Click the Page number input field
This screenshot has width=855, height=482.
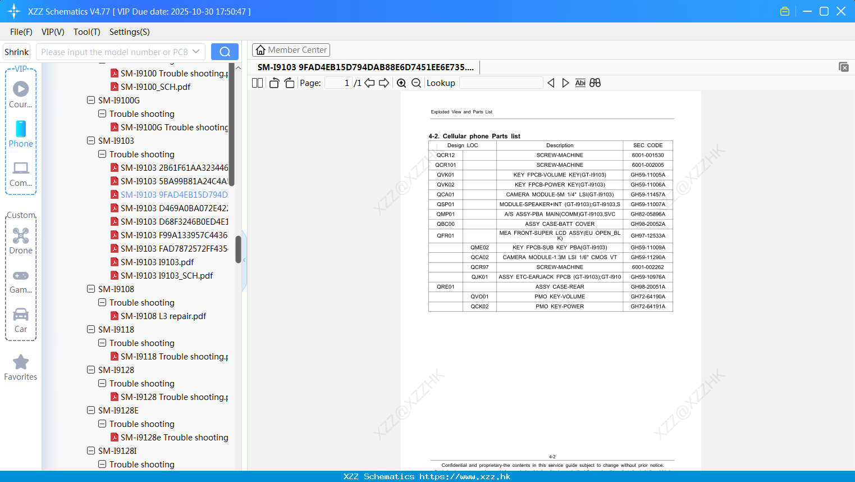339,83
